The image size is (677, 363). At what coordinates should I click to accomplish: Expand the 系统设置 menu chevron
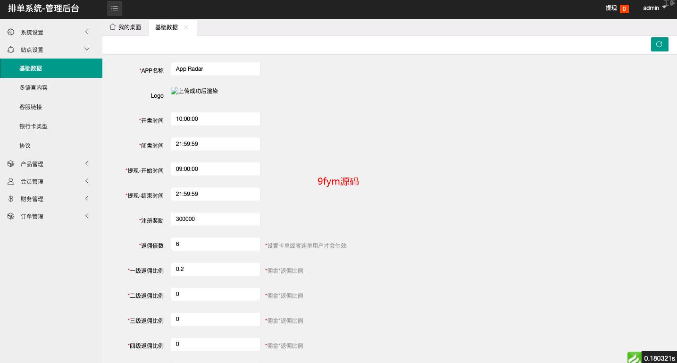point(87,32)
